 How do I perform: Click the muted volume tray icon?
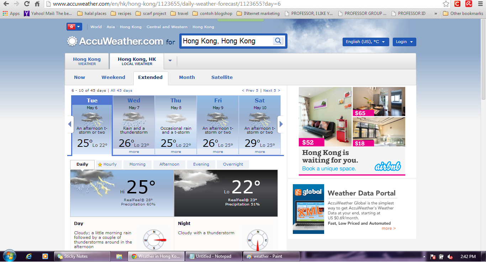450,256
